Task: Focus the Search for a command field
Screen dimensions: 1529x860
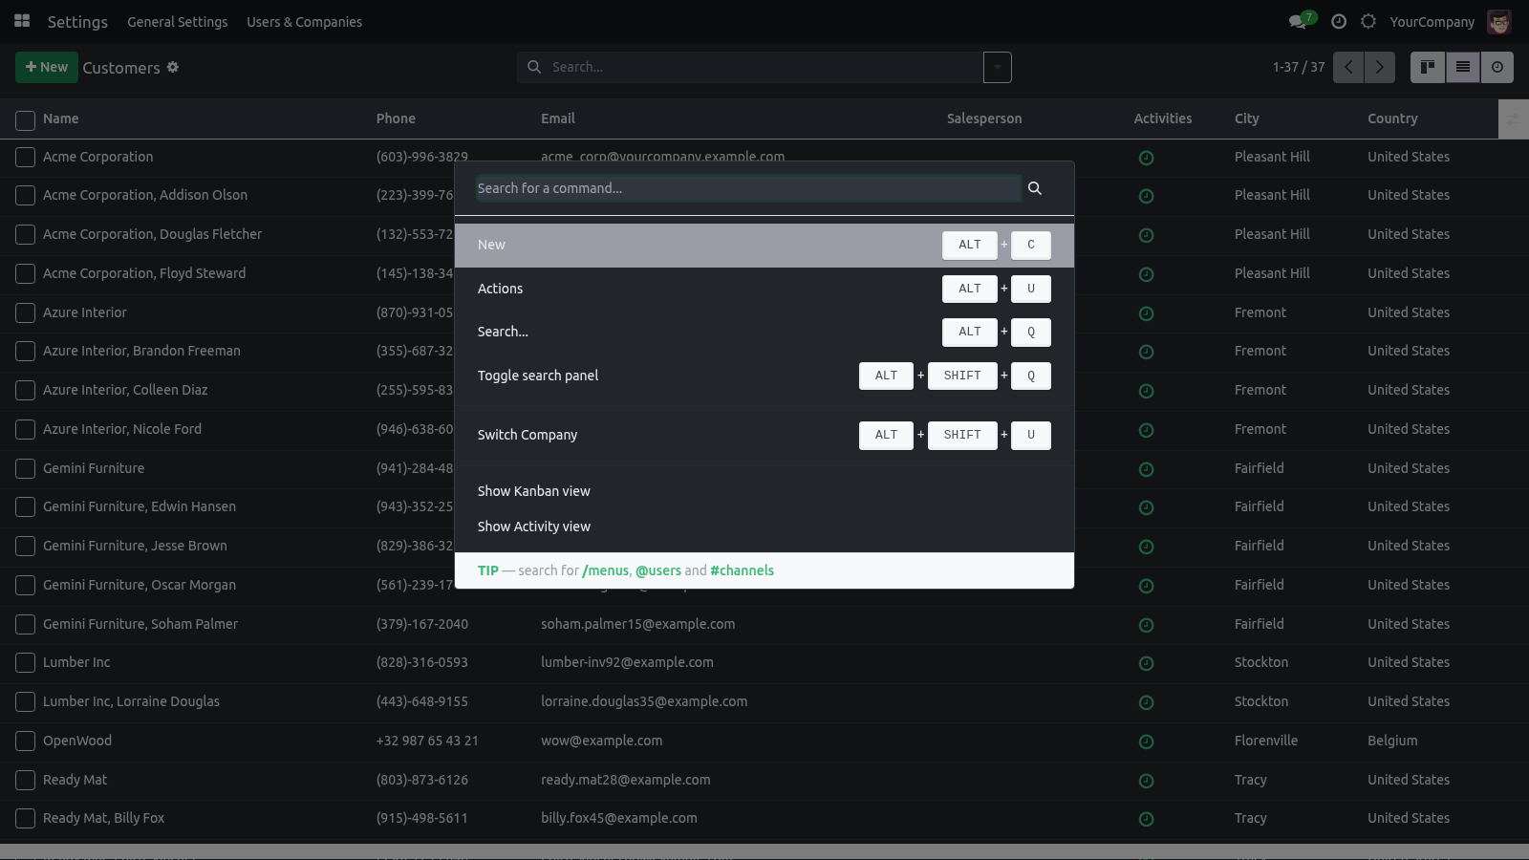Action: [748, 188]
